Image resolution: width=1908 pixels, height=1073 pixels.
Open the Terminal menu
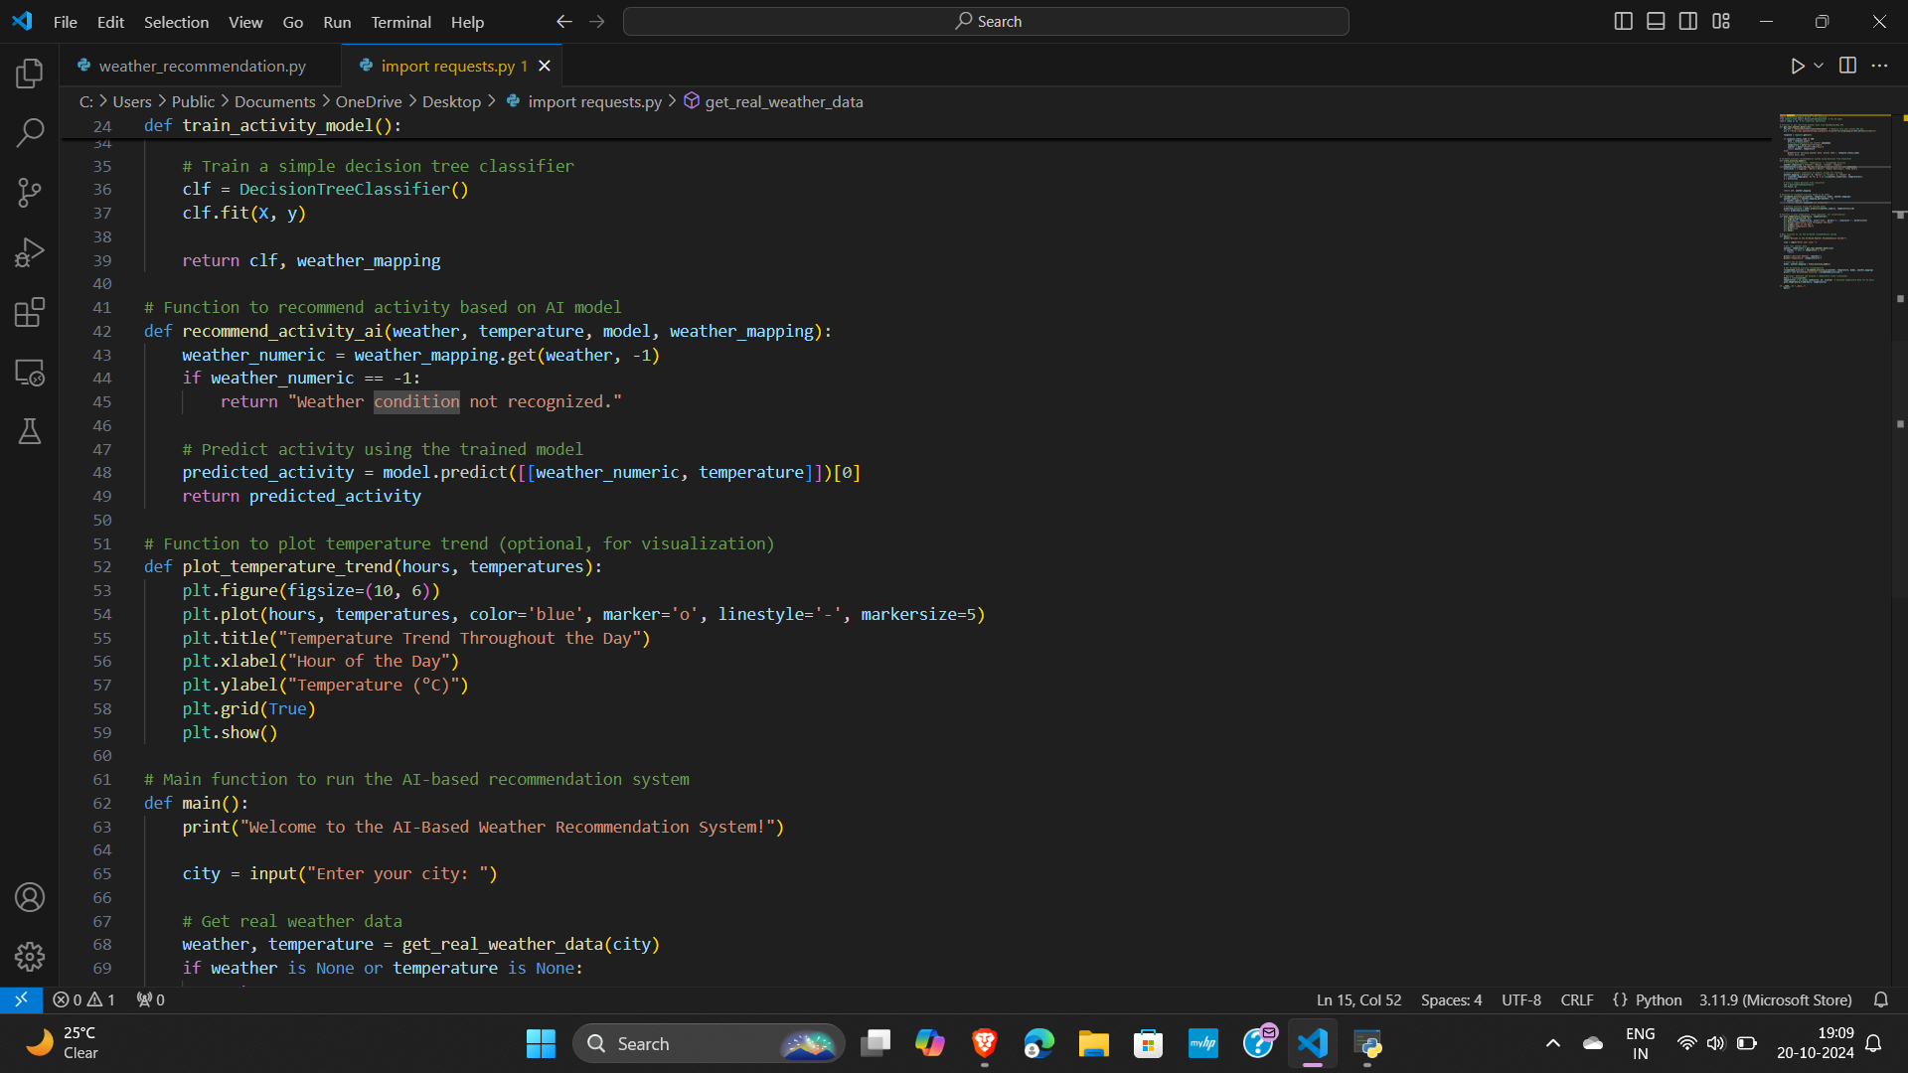click(x=400, y=22)
